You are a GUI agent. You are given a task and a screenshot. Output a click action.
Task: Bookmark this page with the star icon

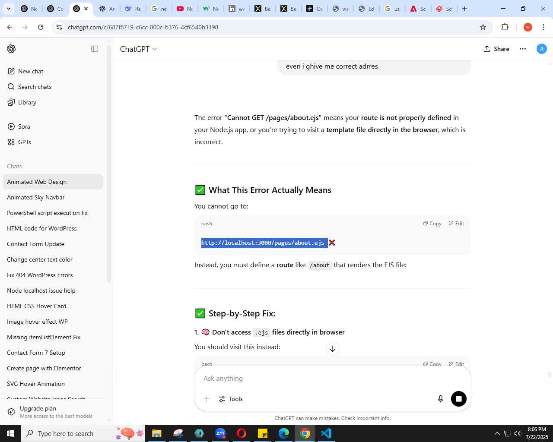[483, 27]
